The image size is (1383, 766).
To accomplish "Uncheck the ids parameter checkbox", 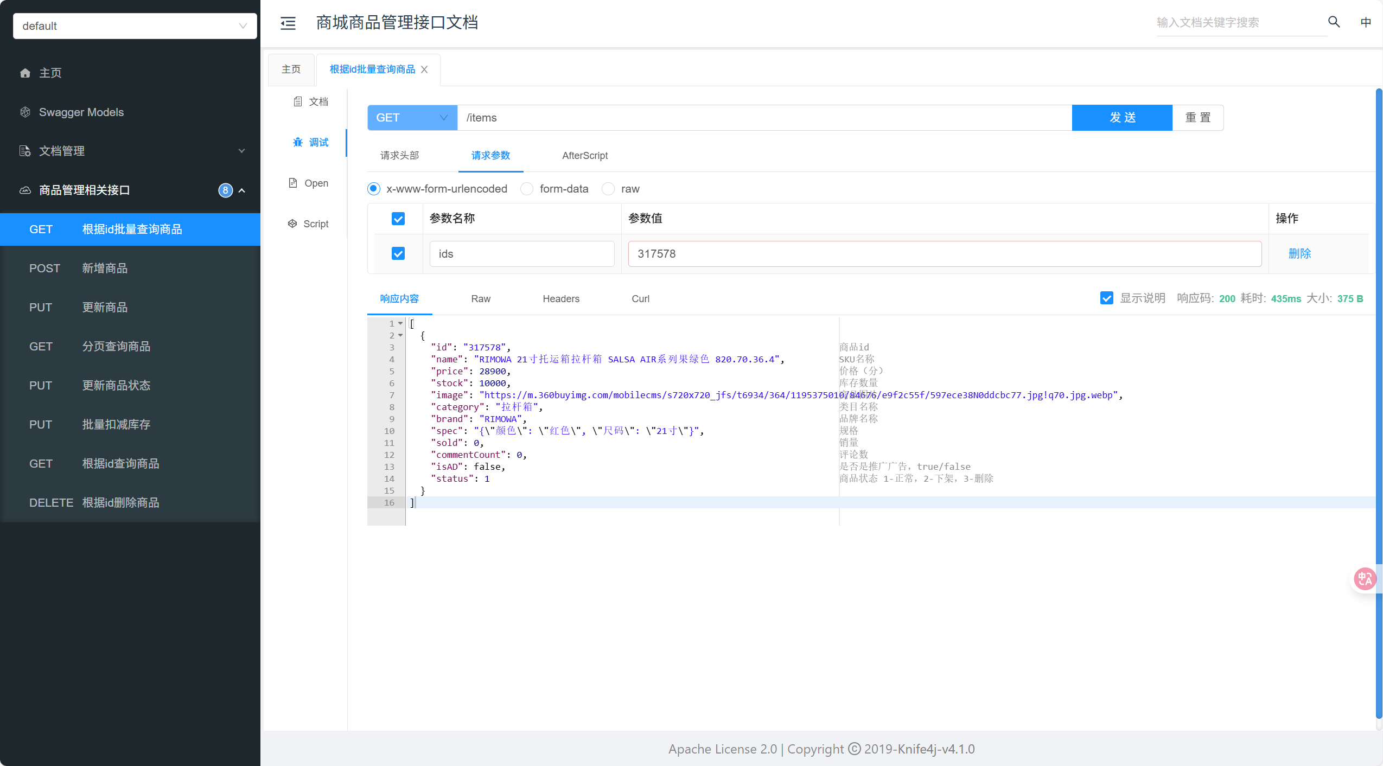I will point(398,253).
